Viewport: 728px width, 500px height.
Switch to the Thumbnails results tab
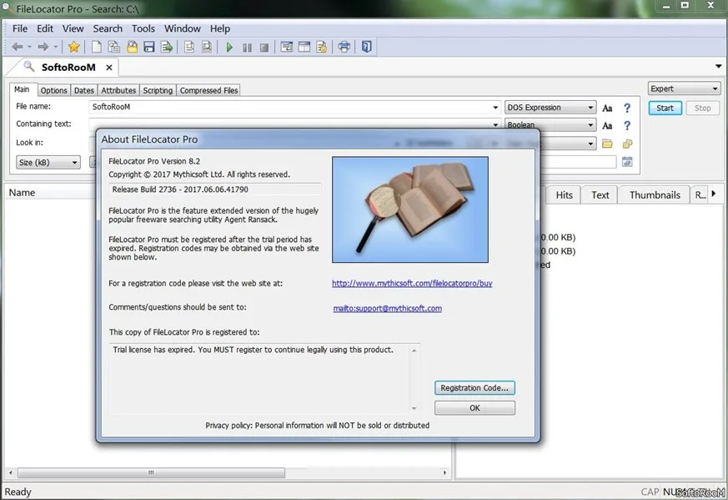655,195
